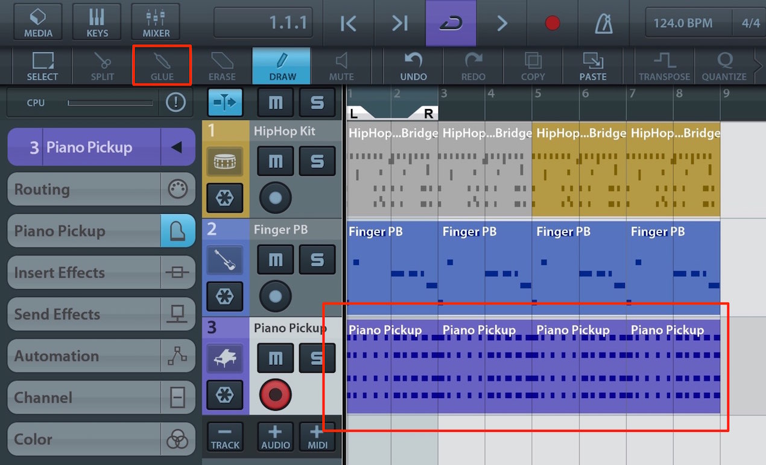This screenshot has width=766, height=465.
Task: Open the Channel section
Action: point(101,398)
